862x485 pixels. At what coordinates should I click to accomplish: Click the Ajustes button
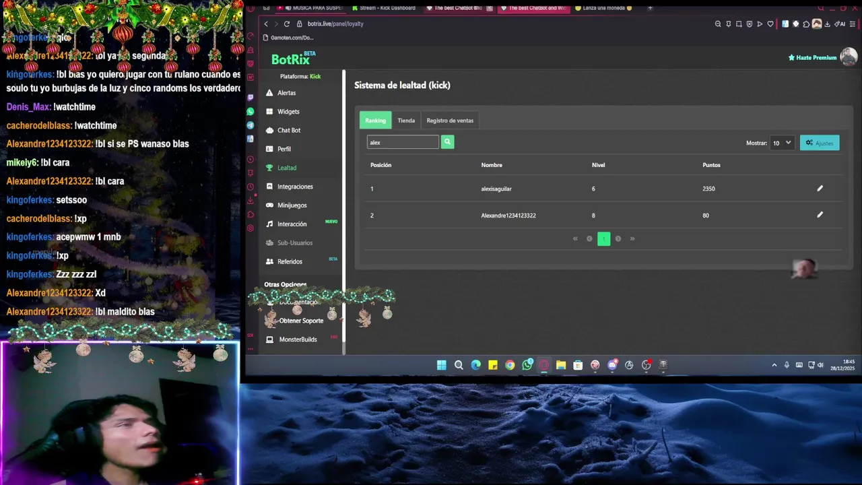[x=820, y=143]
